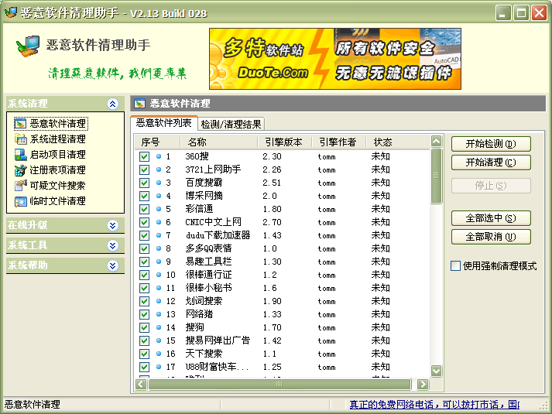The height and width of the screenshot is (414, 552).
Task: Sort by 名称 column header
Action: (x=218, y=142)
